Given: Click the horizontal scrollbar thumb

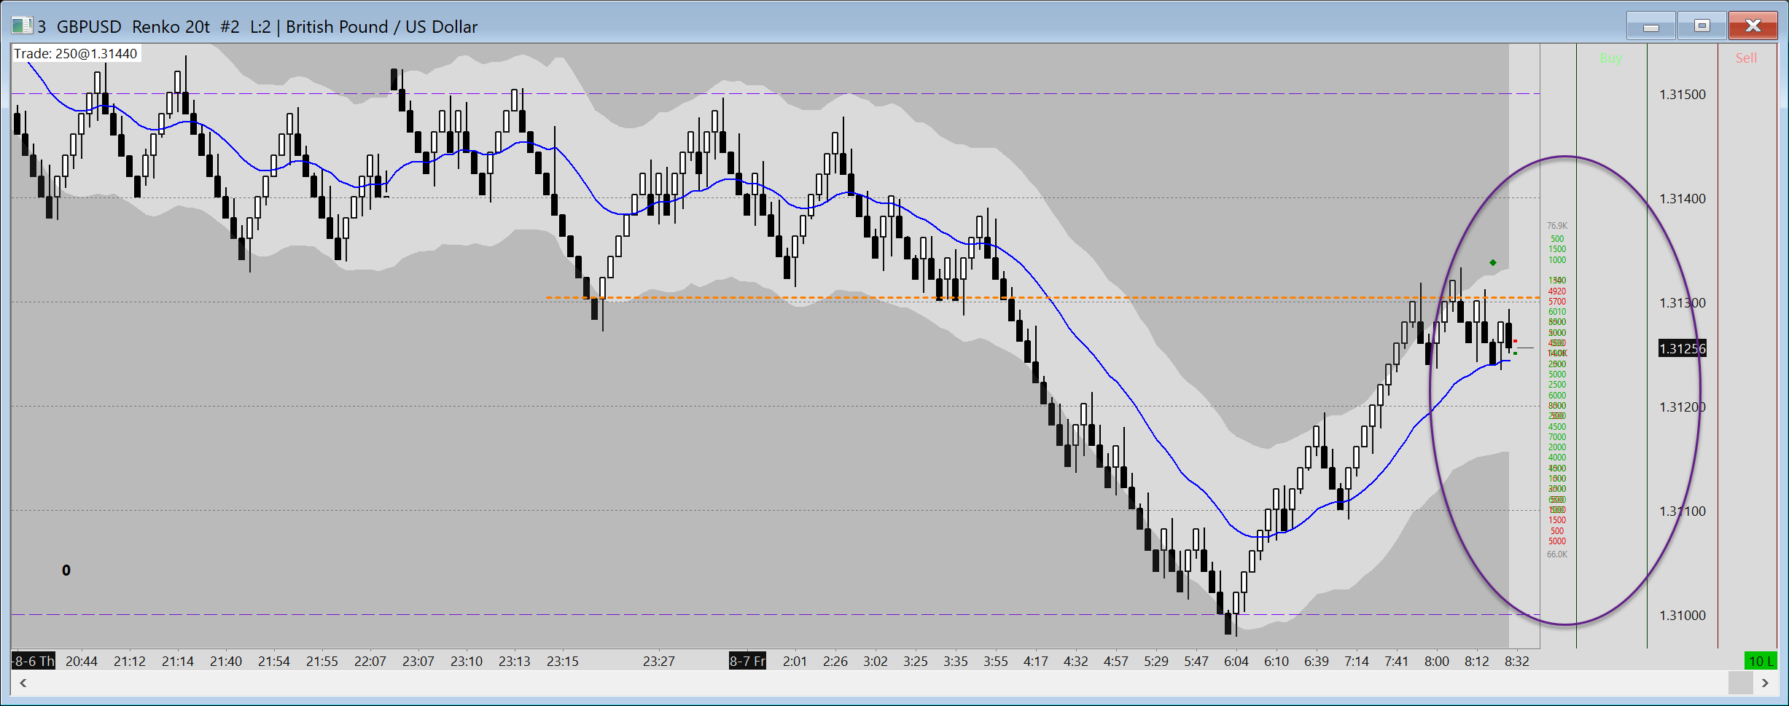Looking at the screenshot, I should [1741, 683].
